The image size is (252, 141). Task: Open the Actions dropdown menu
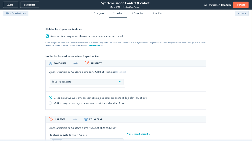(241, 14)
